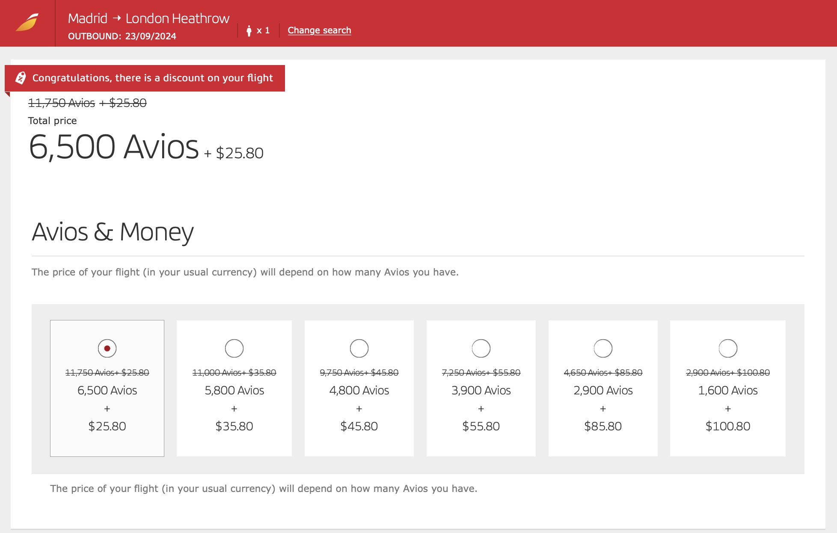
Task: Click the 5,800 Avios amount text
Action: (234, 390)
